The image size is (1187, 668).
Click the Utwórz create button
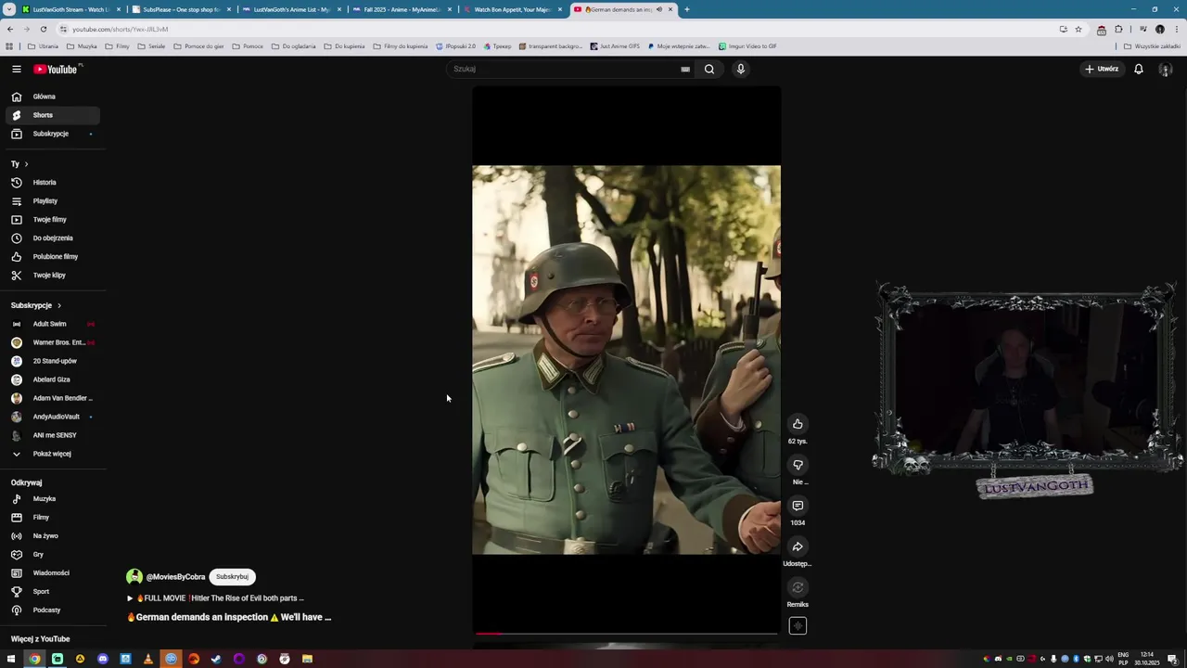coord(1102,69)
